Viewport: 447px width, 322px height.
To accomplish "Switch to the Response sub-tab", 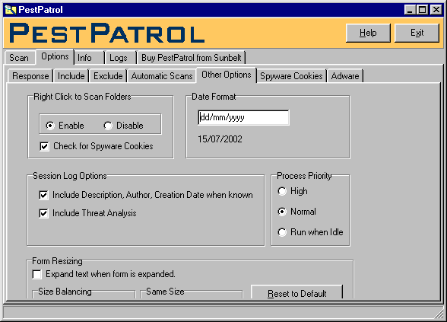I will [x=30, y=76].
